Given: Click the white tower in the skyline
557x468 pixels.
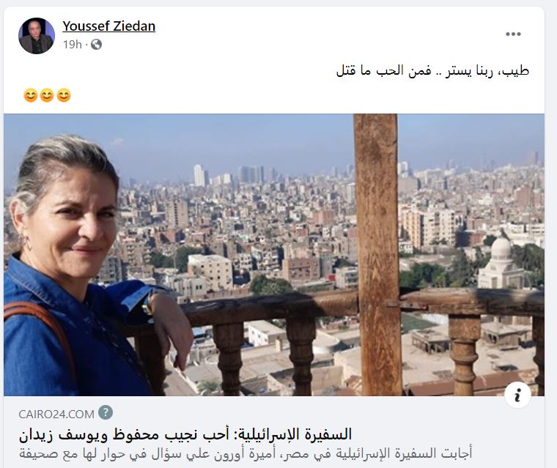Looking at the screenshot, I should pos(199,175).
